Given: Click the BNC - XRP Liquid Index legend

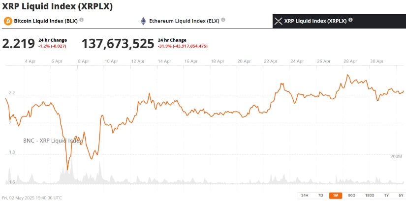Looking at the screenshot, I should click(53, 141).
